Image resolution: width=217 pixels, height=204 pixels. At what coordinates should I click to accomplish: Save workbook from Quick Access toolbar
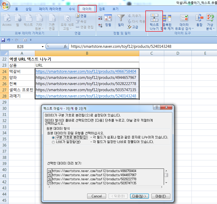coord(3,40)
